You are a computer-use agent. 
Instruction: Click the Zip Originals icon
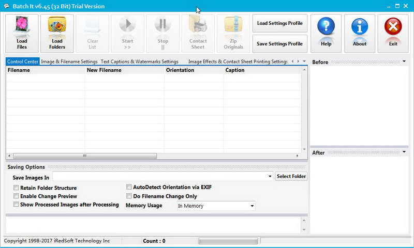pos(233,25)
